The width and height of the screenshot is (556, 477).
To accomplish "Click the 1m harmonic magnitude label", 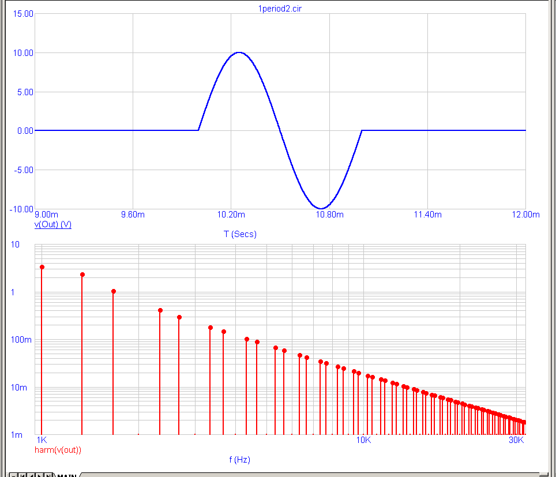I will 17,435.
